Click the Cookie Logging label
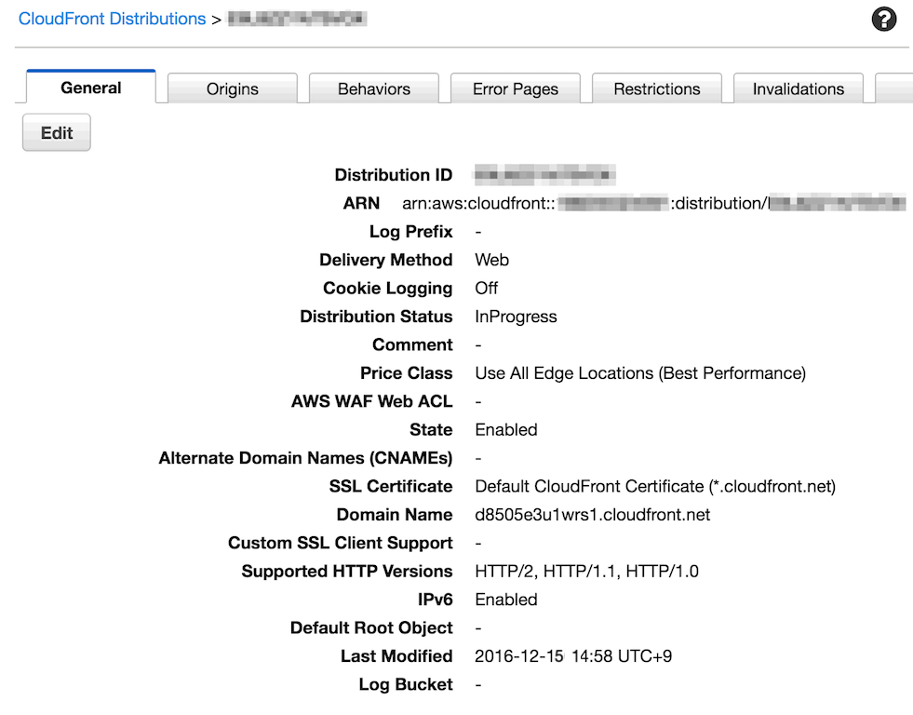Viewport: 913px width, 715px height. pos(388,289)
